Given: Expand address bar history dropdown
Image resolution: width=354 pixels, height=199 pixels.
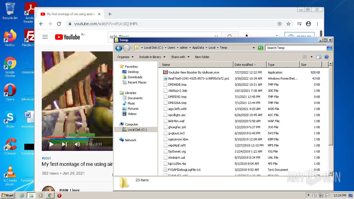Looking at the screenshot, I should click(x=254, y=48).
